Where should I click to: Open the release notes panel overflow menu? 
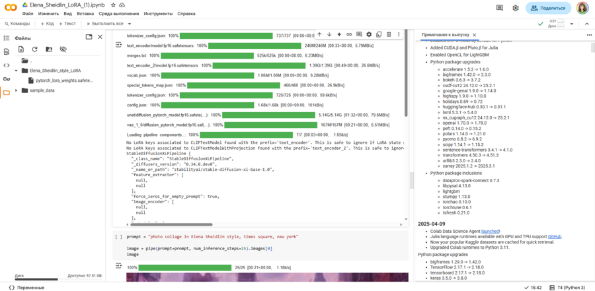tap(589, 34)
